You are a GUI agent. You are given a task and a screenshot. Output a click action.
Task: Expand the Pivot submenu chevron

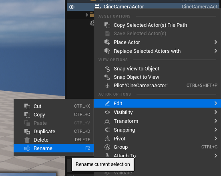[216, 138]
